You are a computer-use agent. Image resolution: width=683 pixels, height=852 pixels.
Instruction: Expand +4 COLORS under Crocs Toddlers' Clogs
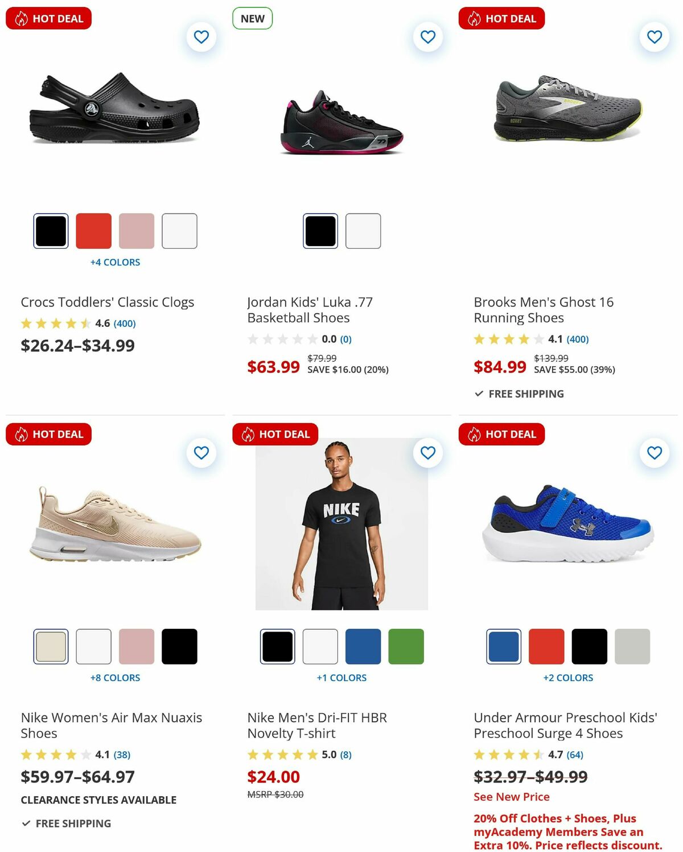(116, 262)
